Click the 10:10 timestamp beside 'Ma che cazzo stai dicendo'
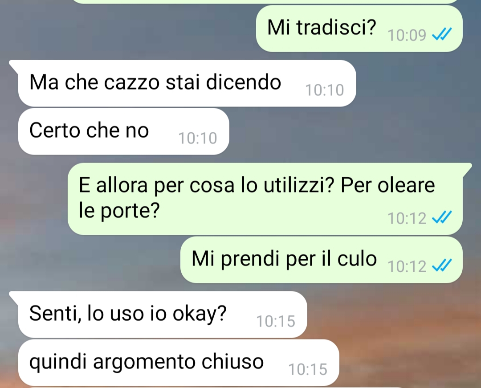481x388 pixels. [x=325, y=90]
